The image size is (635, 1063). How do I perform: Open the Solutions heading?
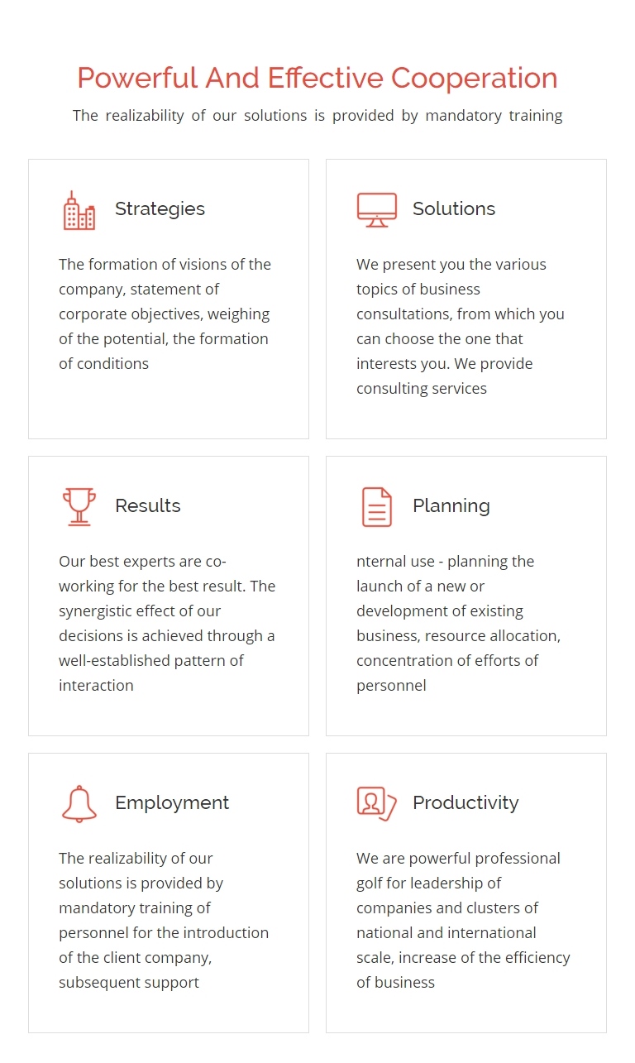[454, 209]
